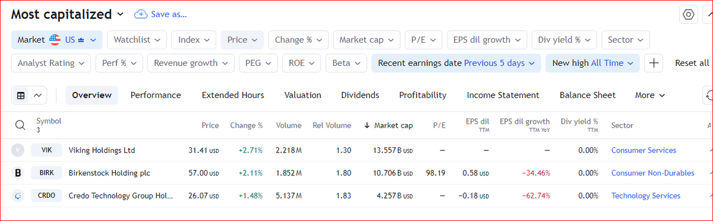
Task: Switch to the Balance Sheet tab
Action: click(x=588, y=95)
